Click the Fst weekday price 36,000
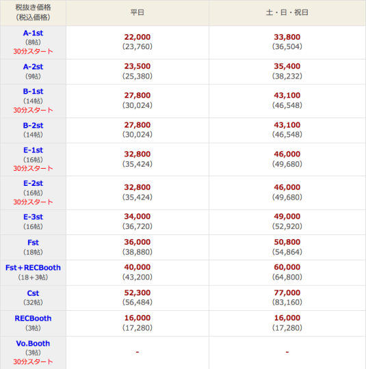This screenshot has width=366, height=369. click(138, 242)
